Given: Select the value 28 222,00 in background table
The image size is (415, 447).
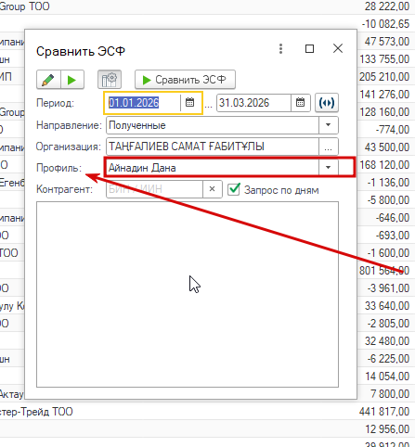Looking at the screenshot, I should (x=387, y=6).
